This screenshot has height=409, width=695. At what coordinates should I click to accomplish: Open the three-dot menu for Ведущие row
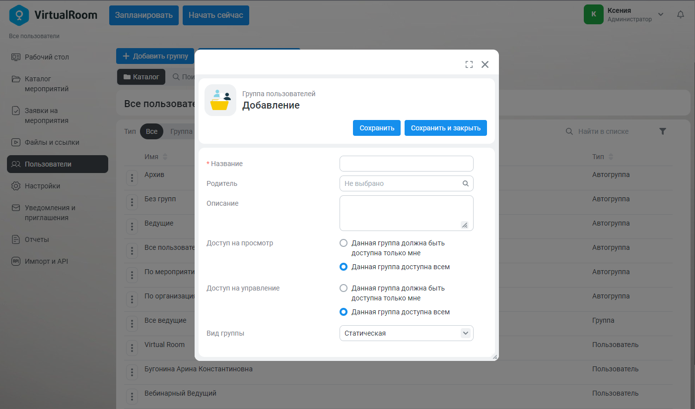pyautogui.click(x=132, y=227)
